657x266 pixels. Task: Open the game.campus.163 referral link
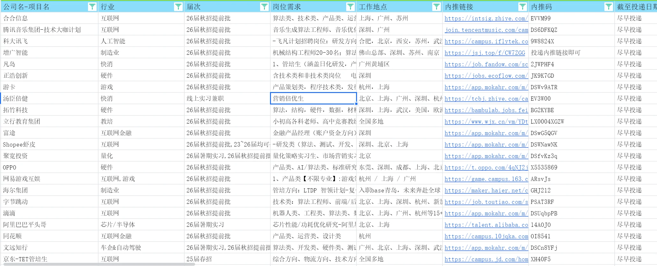pos(486,179)
